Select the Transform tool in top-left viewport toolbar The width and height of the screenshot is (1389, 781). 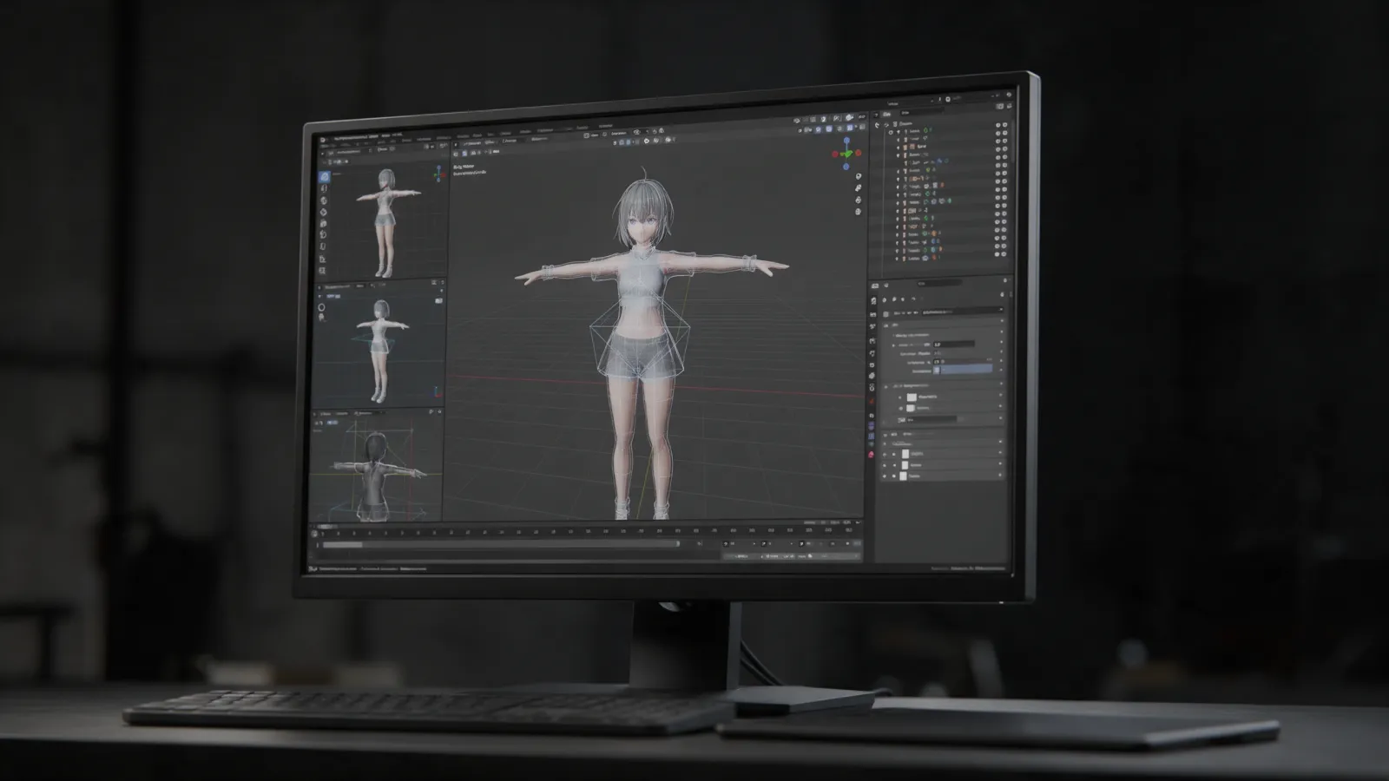pos(324,234)
